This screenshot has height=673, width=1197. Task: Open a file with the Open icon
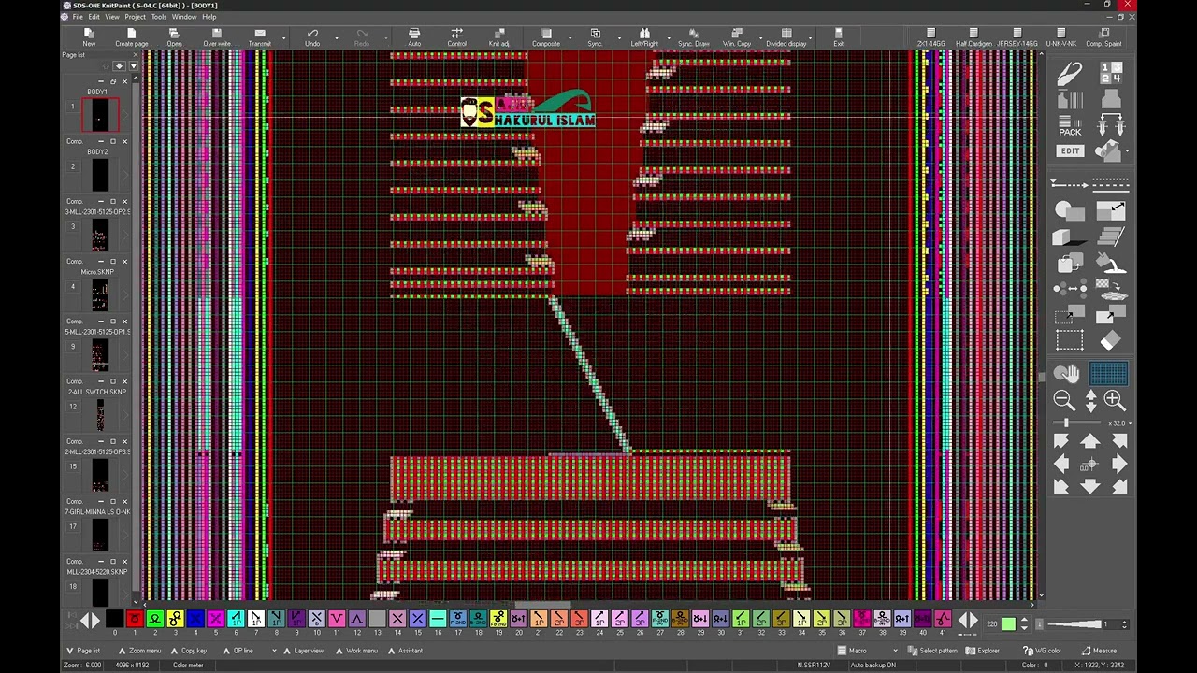(175, 37)
